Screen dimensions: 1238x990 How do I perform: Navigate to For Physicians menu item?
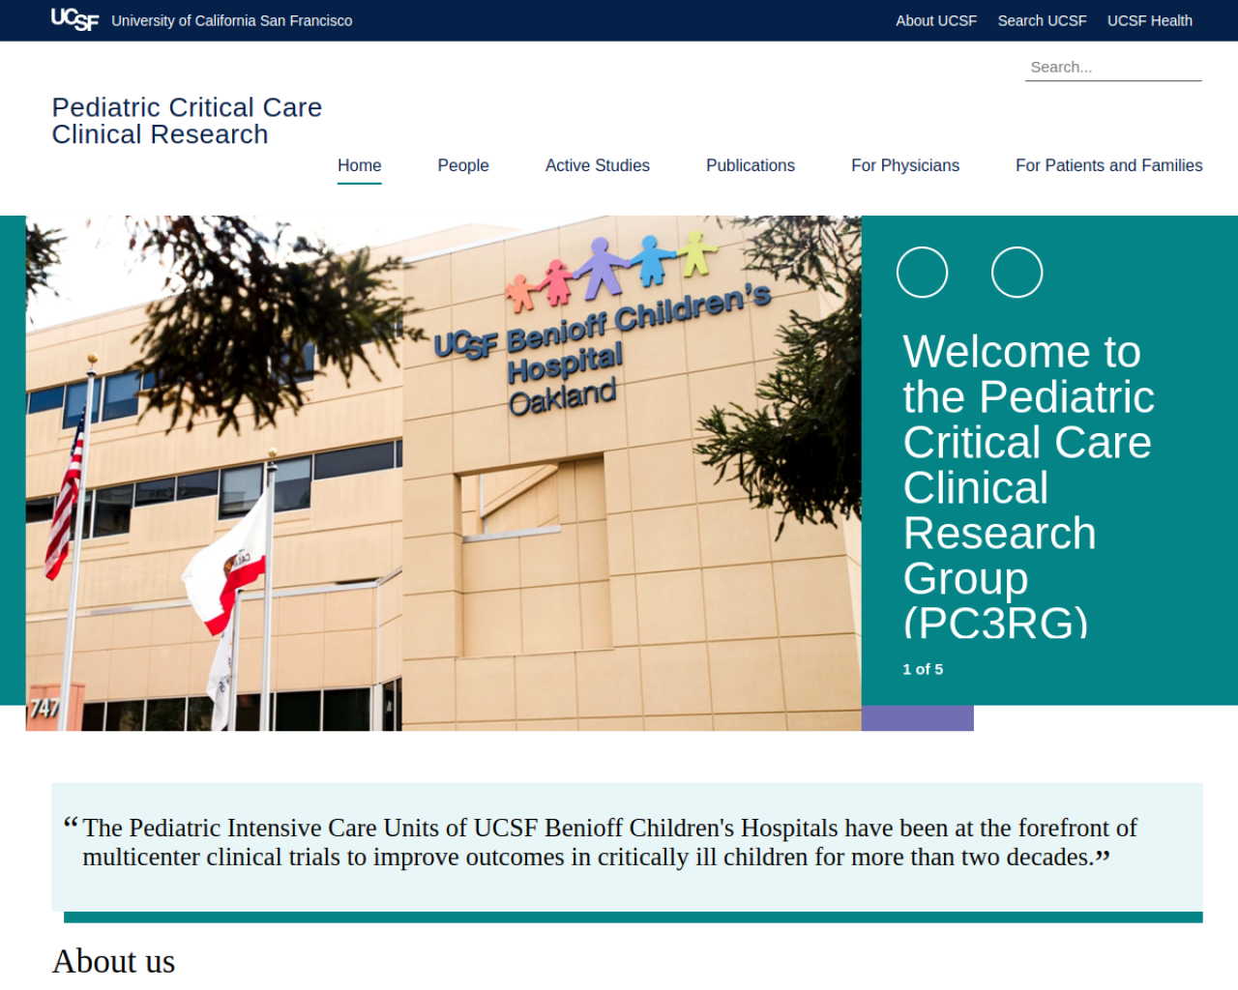904,165
